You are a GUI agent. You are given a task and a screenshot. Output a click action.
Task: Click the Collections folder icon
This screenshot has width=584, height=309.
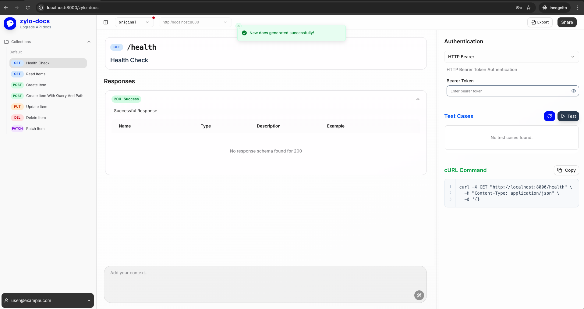point(6,42)
